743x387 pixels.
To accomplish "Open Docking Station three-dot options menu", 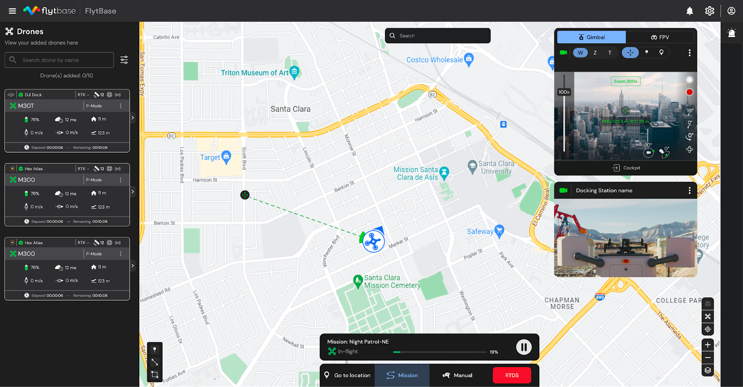I will coord(690,191).
